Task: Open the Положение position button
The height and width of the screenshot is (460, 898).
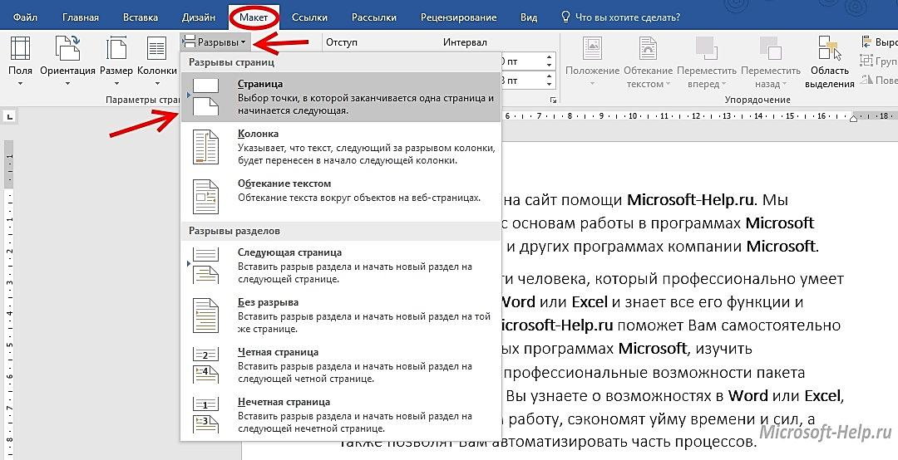Action: 592,61
